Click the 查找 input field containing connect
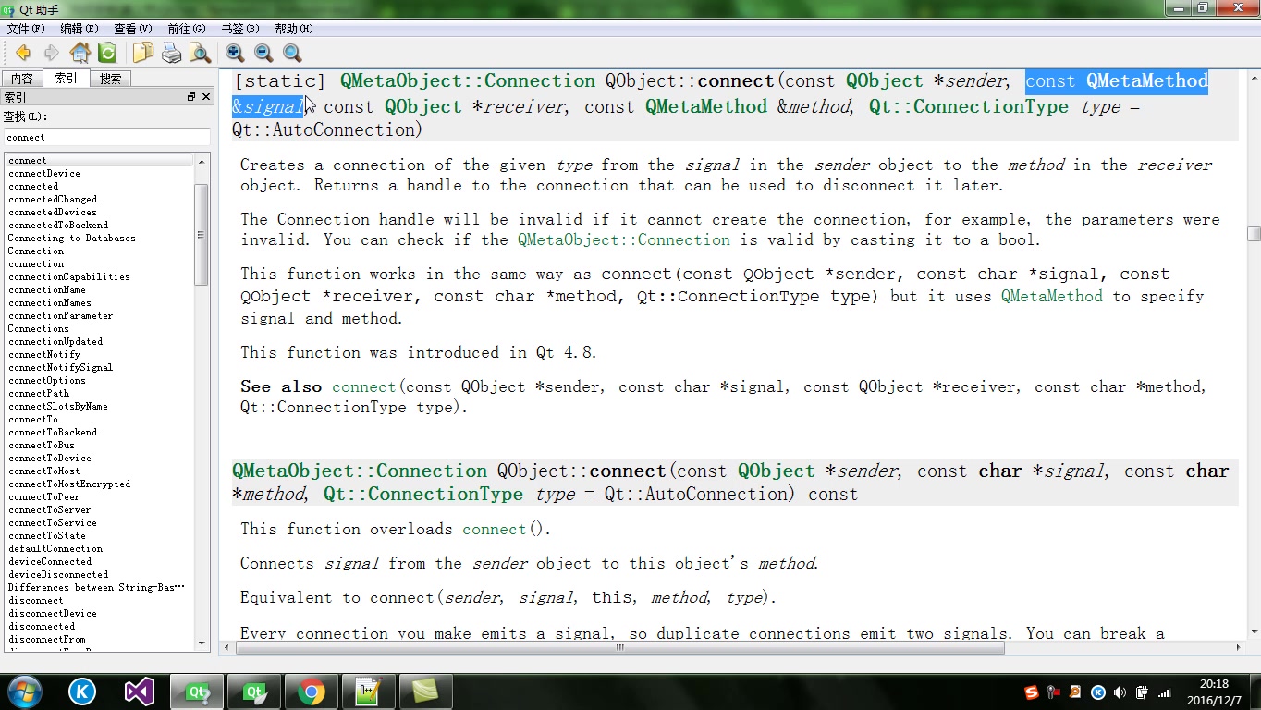This screenshot has height=710, width=1261. pos(107,137)
